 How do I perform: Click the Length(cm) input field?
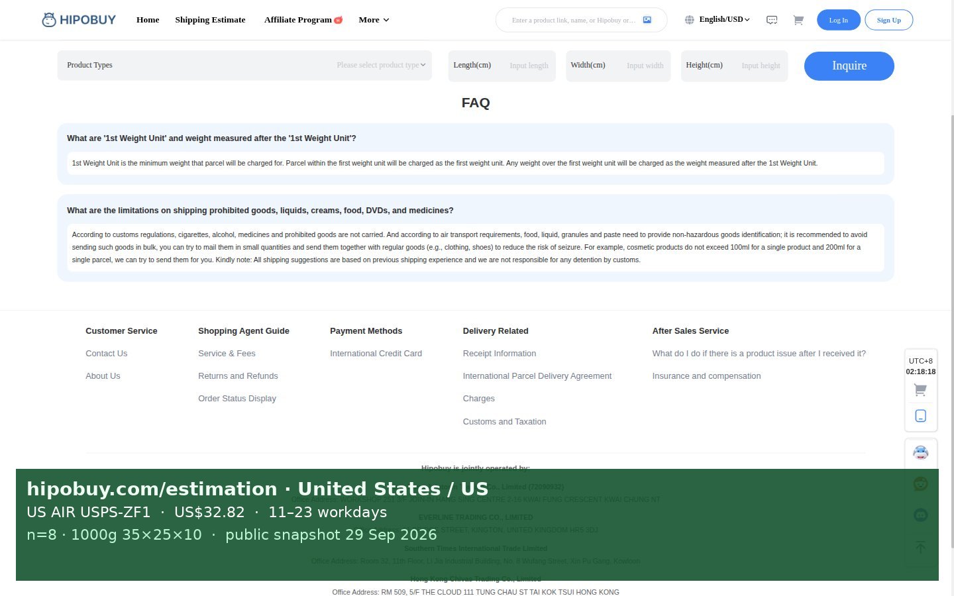coord(502,66)
